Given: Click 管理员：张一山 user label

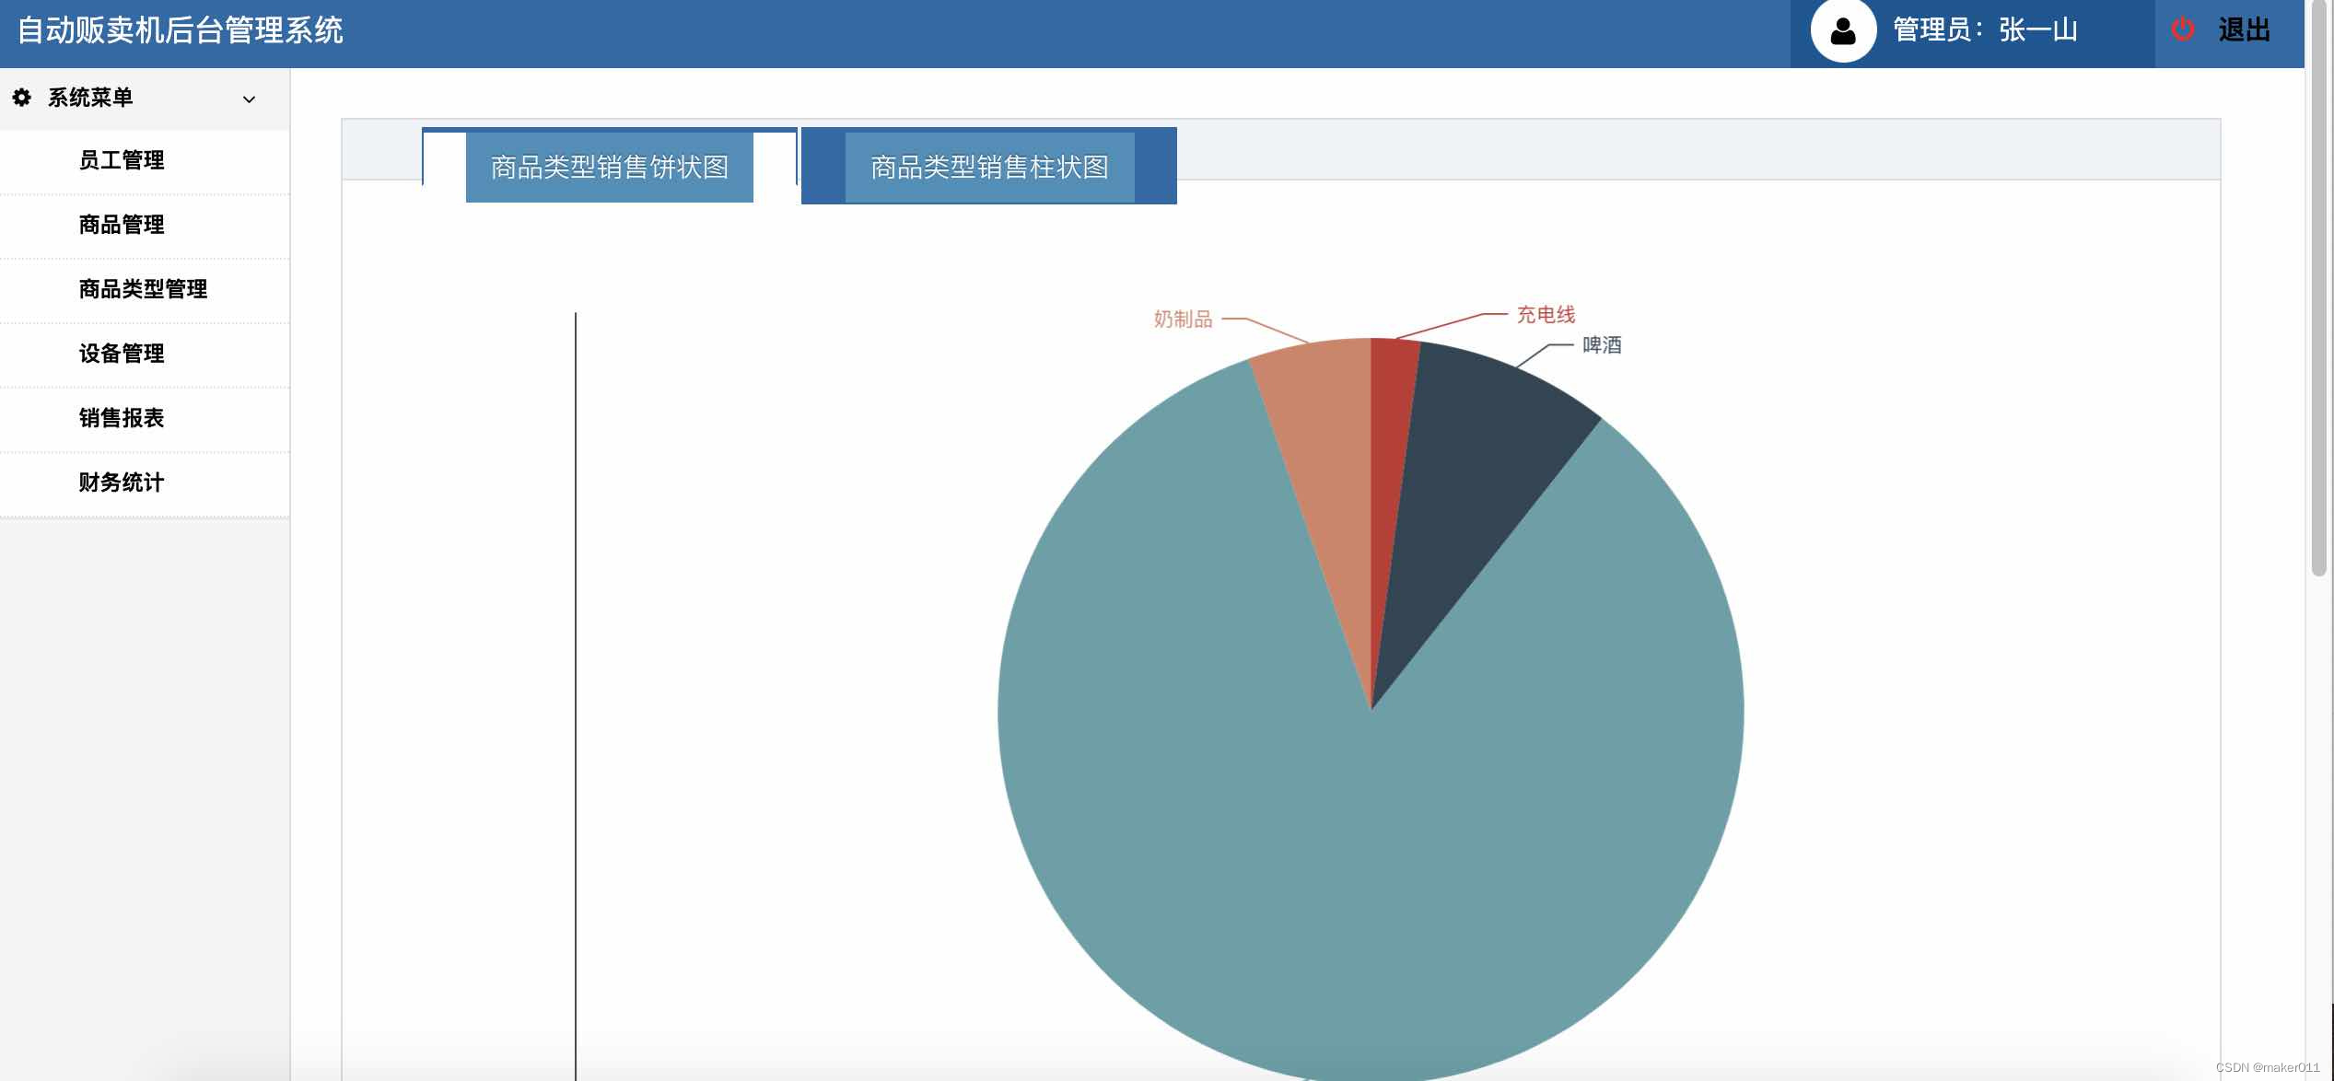Looking at the screenshot, I should coord(1985,30).
